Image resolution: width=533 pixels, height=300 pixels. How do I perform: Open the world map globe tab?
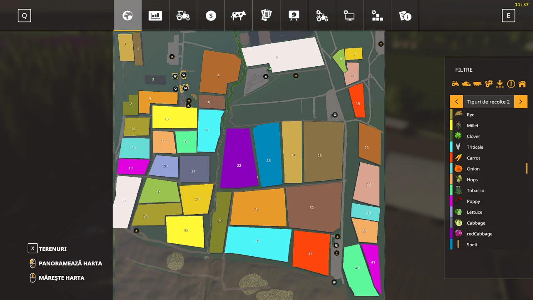127,15
